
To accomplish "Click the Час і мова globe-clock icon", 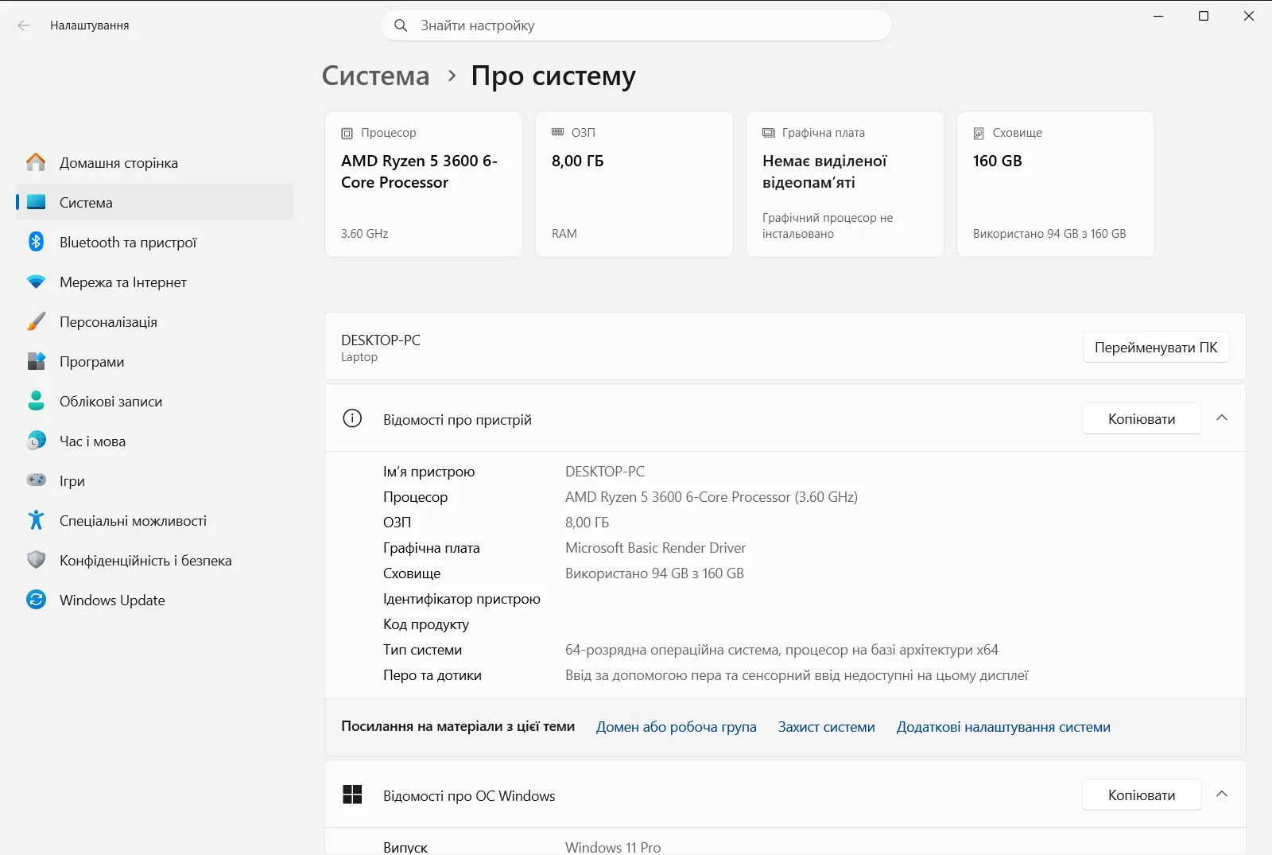I will click(37, 441).
